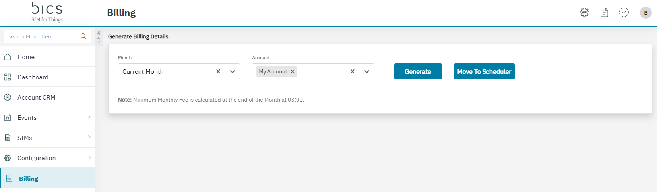Click the Generate button
This screenshot has height=192, width=657.
tap(418, 71)
